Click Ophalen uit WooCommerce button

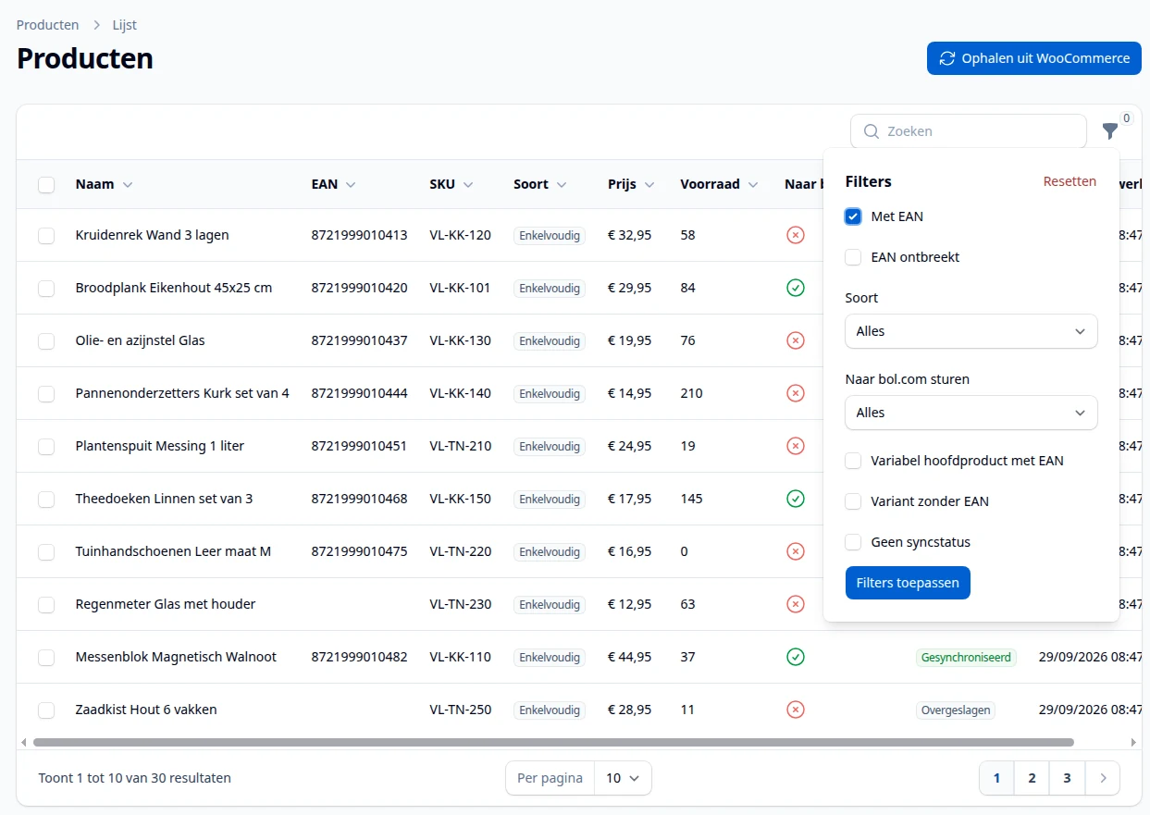1034,58
